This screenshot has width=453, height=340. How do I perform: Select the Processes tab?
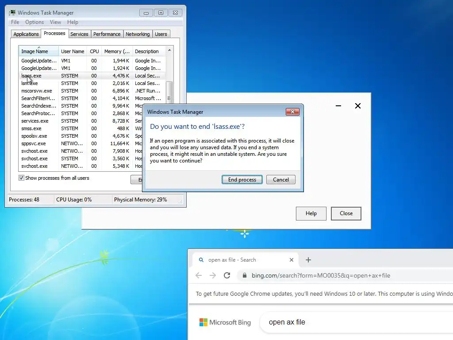[54, 33]
